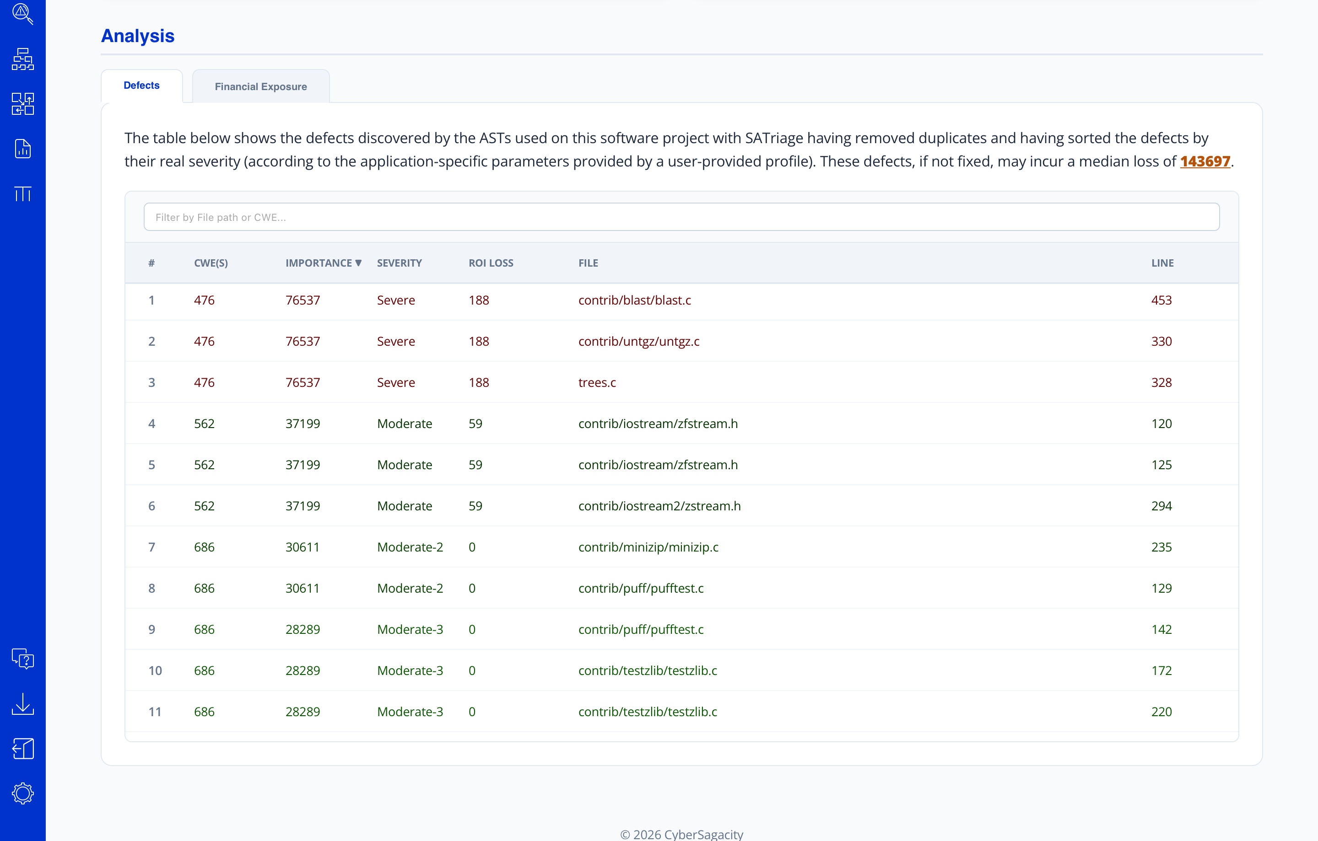Click line number 328 in trees.c row
Image resolution: width=1318 pixels, height=841 pixels.
(1161, 382)
